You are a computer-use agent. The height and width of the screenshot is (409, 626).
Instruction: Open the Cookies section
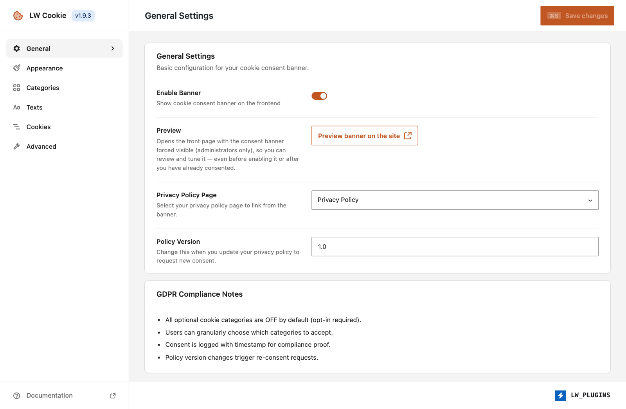tap(64, 127)
